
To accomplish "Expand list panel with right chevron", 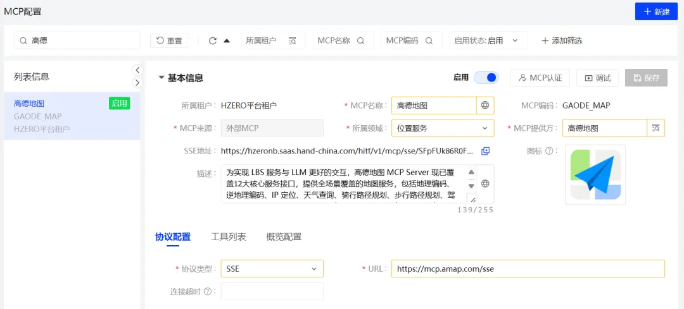I will coord(137,82).
